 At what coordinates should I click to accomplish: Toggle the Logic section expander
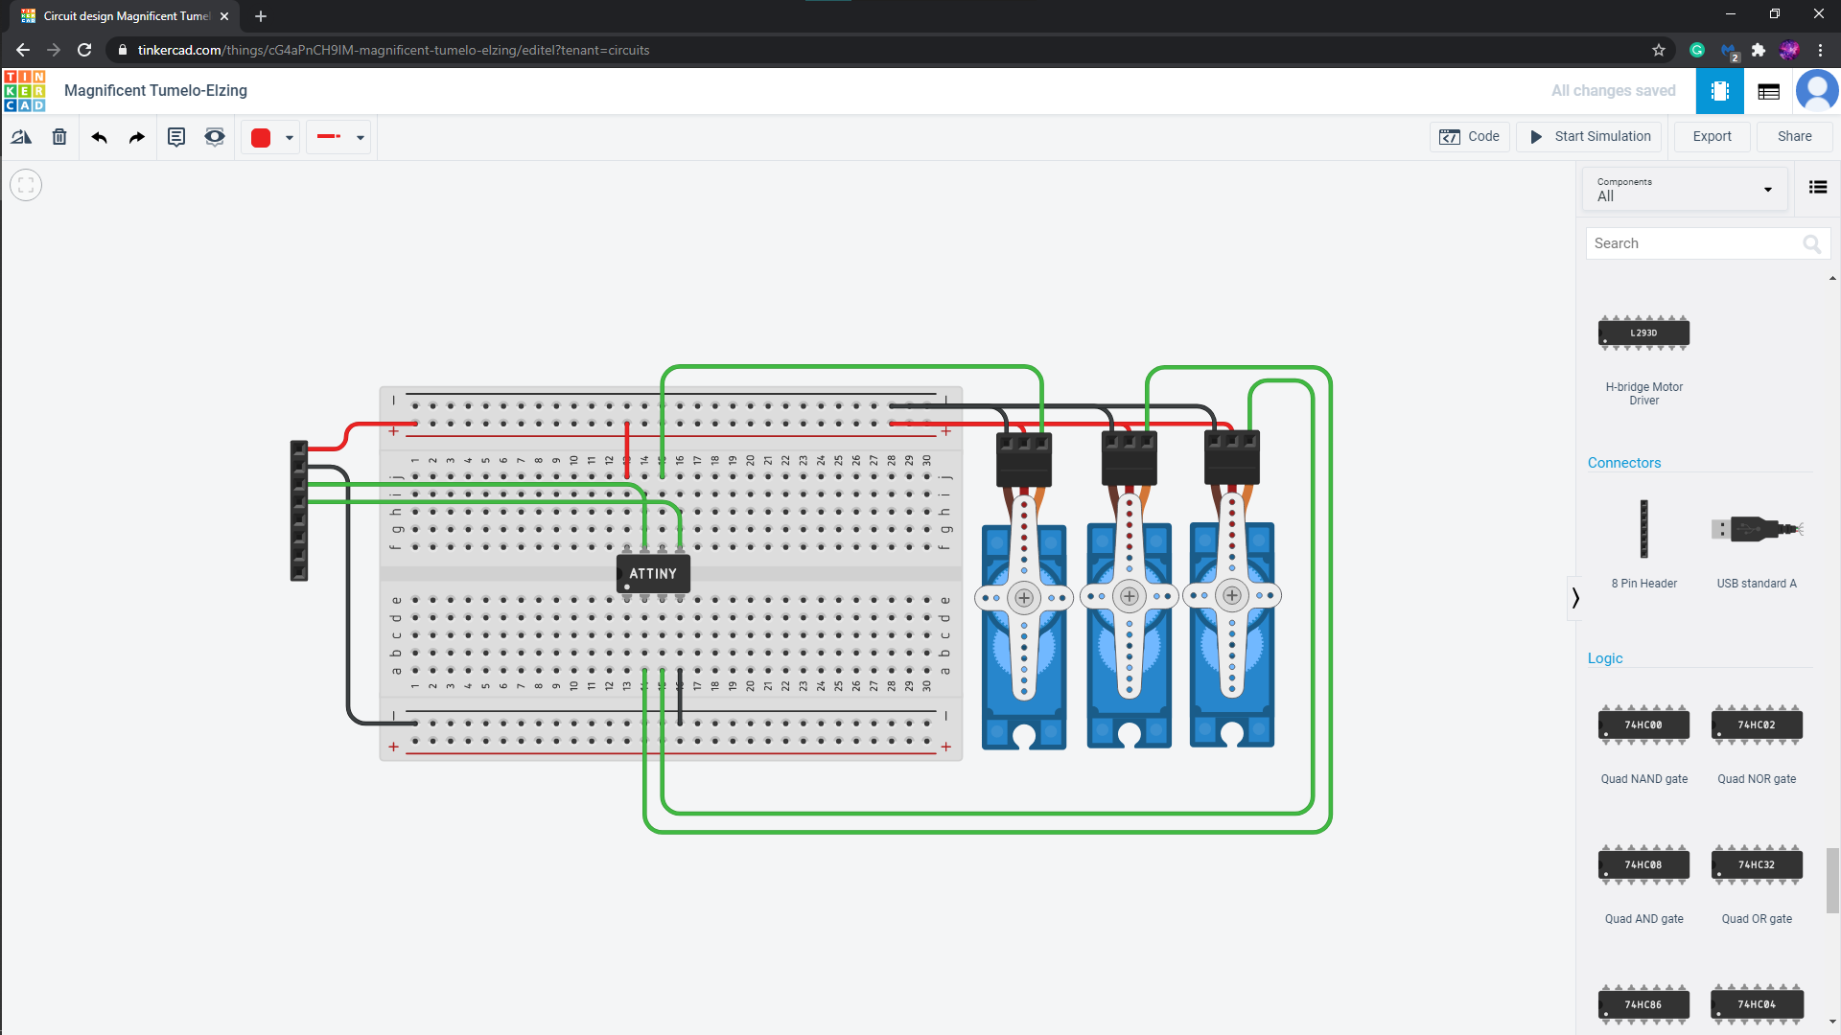tap(1606, 657)
